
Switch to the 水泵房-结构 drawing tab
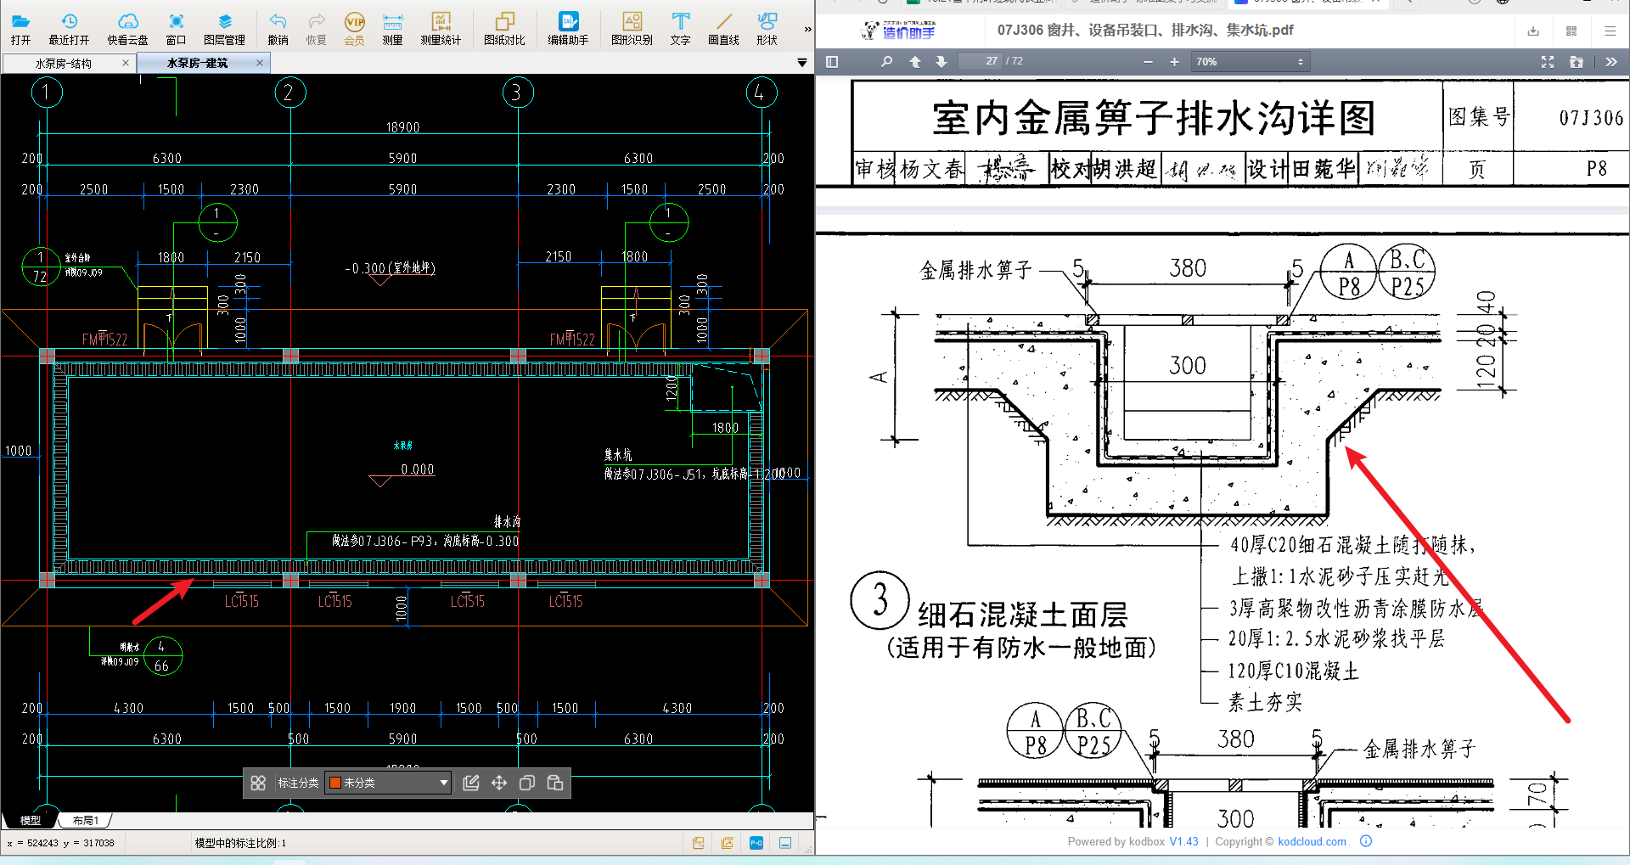[63, 64]
